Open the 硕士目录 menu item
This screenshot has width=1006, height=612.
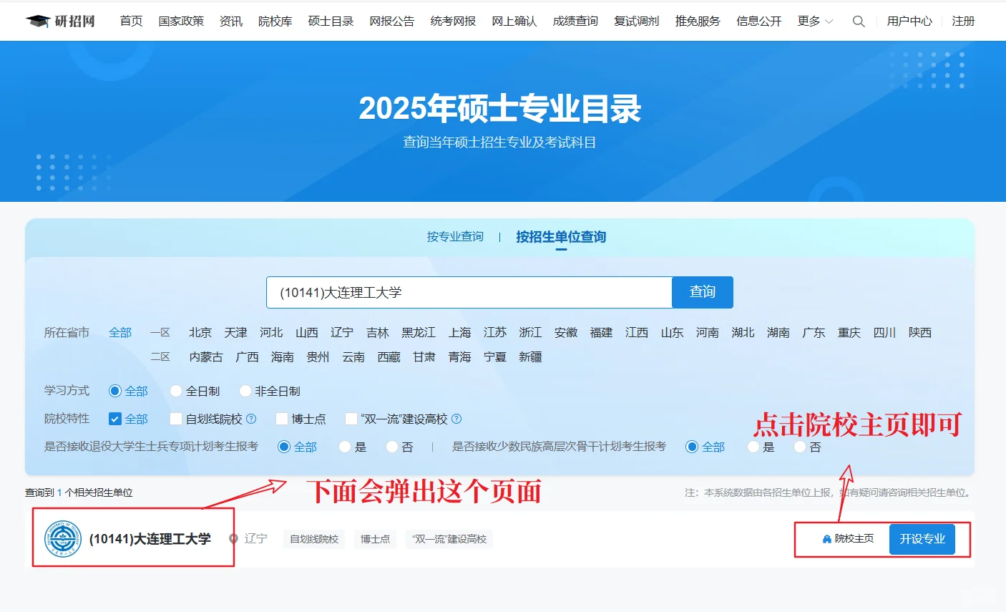(330, 21)
